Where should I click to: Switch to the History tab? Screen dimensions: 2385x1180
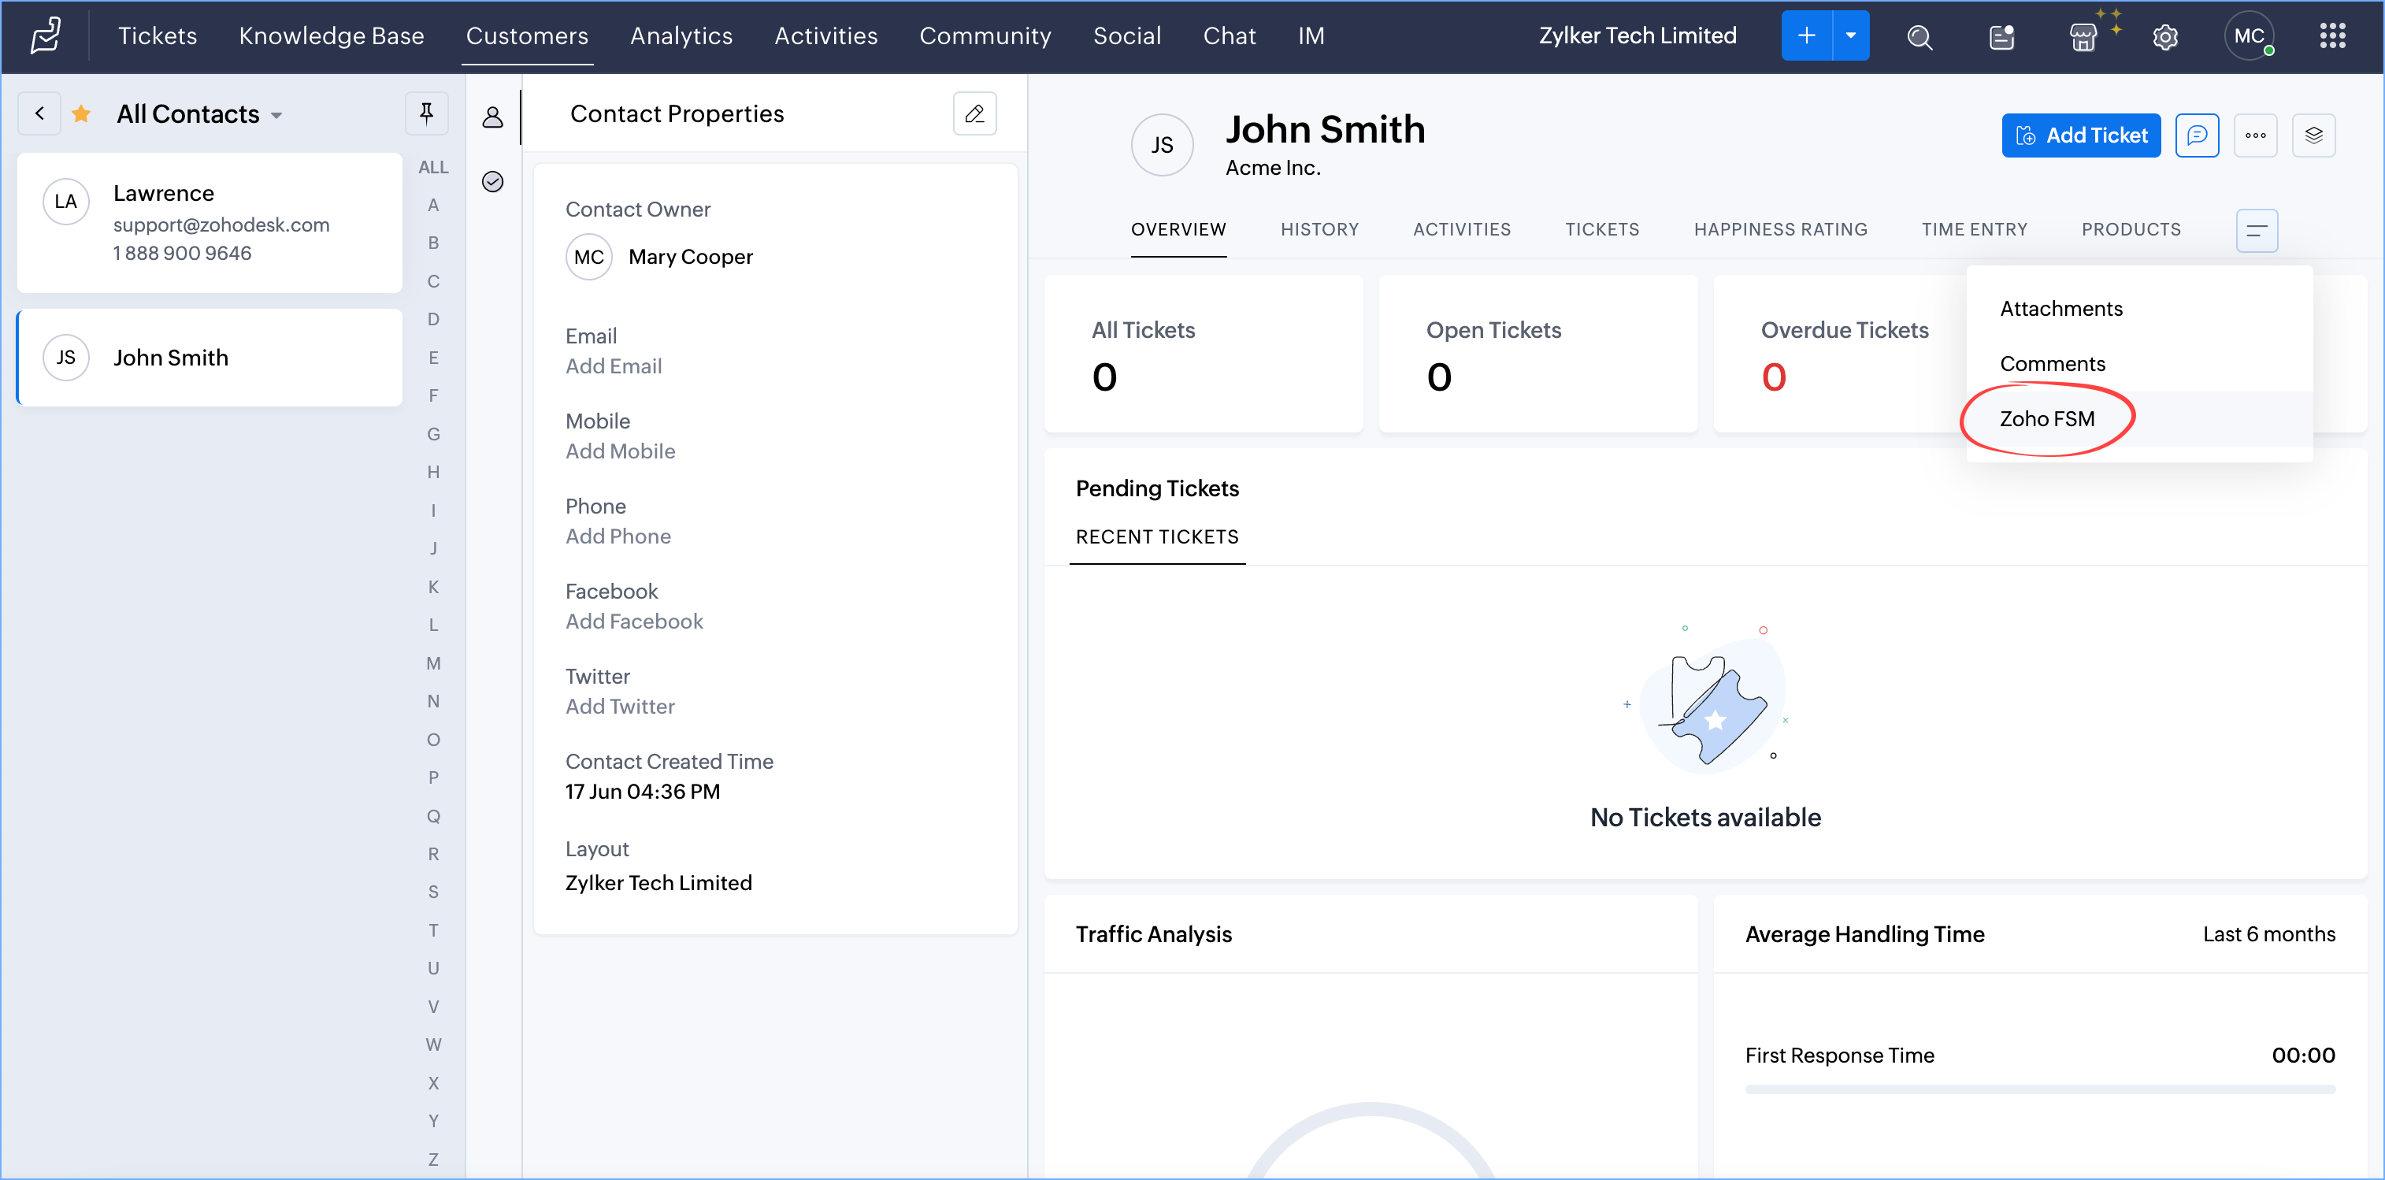[1319, 230]
